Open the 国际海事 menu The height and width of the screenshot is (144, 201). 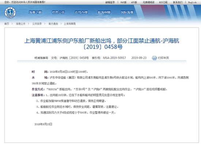(x=127, y=12)
